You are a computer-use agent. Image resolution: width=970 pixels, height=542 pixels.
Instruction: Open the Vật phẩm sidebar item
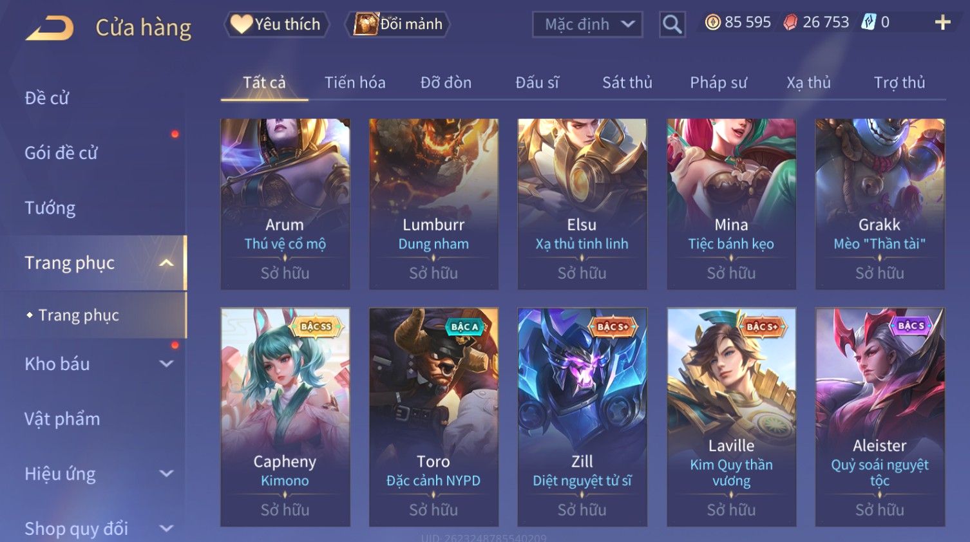click(x=62, y=419)
